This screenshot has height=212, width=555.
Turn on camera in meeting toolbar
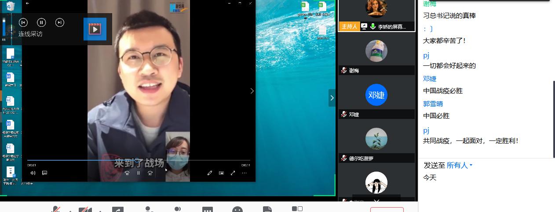coord(85,209)
